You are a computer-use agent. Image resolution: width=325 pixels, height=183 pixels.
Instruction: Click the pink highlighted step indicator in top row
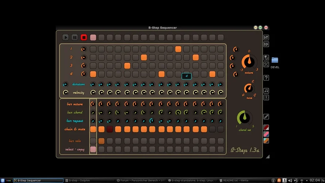tap(93, 37)
